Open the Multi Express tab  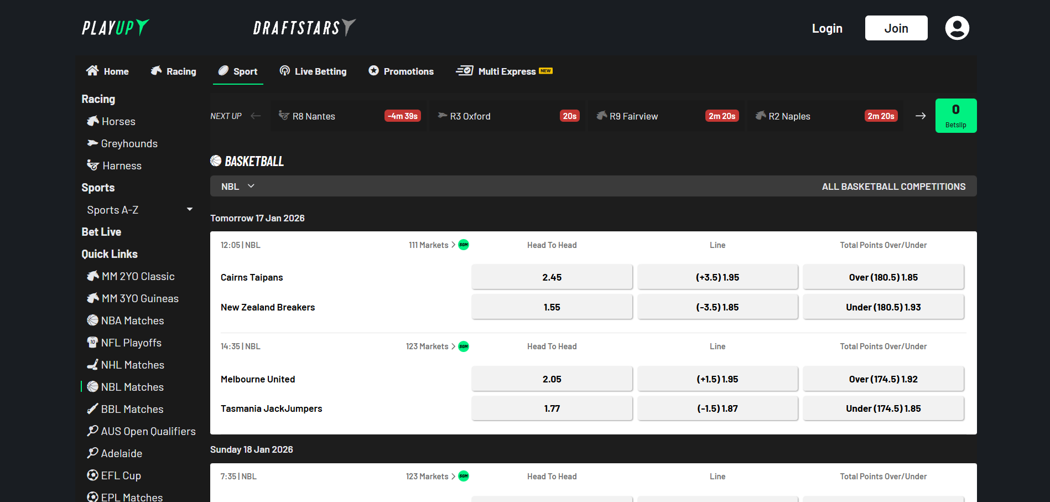tap(504, 71)
